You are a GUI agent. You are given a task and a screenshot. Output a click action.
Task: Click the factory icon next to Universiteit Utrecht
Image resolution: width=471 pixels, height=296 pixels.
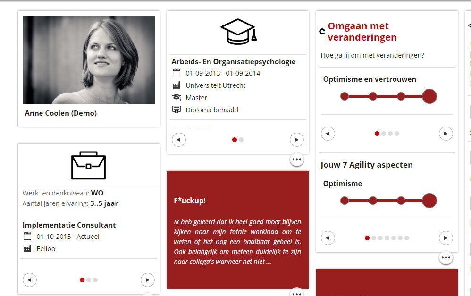[x=177, y=85]
